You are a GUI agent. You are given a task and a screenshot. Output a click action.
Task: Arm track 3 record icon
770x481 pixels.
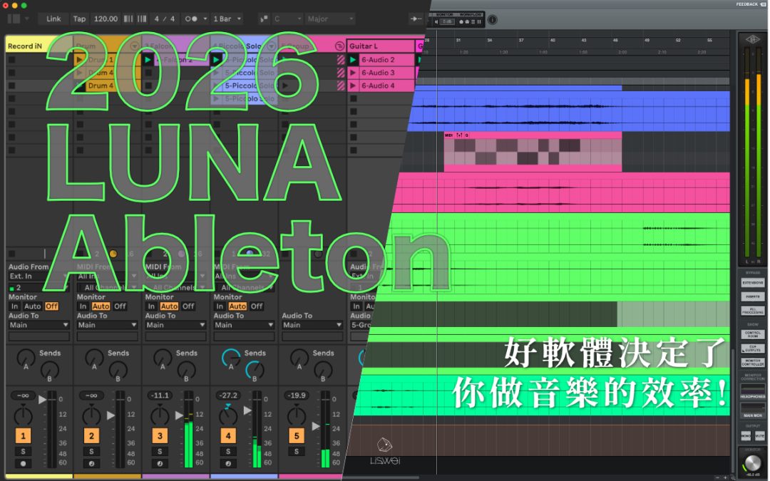click(160, 463)
